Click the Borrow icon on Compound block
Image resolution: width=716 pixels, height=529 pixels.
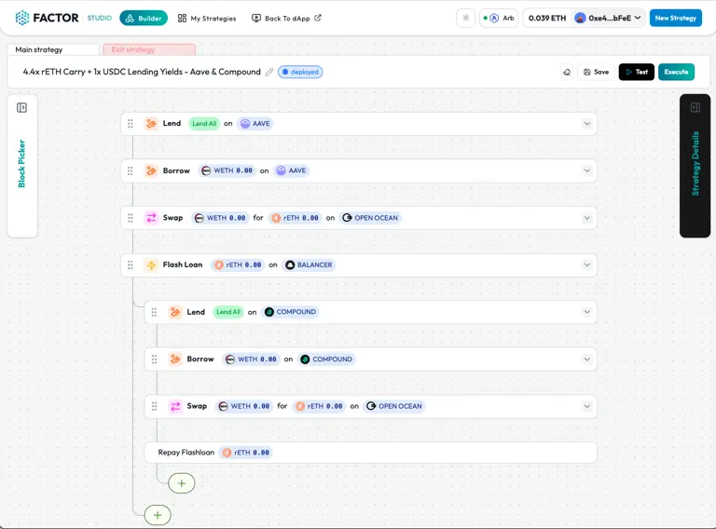175,359
